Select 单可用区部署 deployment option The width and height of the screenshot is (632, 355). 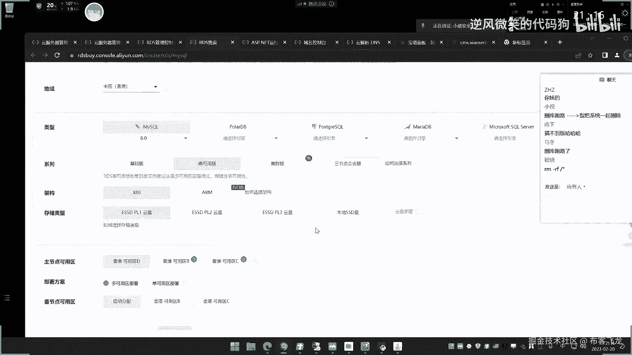tap(166, 283)
